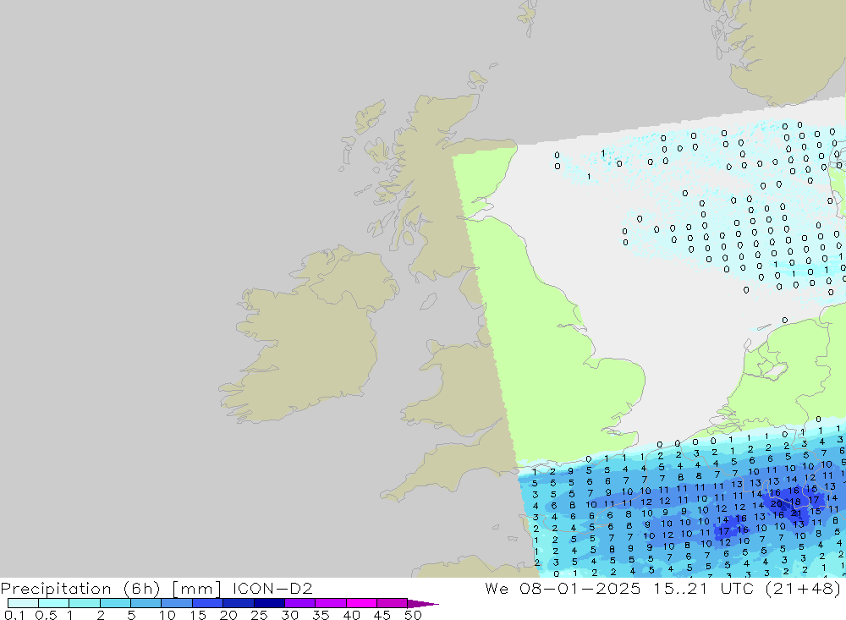
Task: Choose the 40–45 mm magenta legend swatch
Action: (361, 603)
